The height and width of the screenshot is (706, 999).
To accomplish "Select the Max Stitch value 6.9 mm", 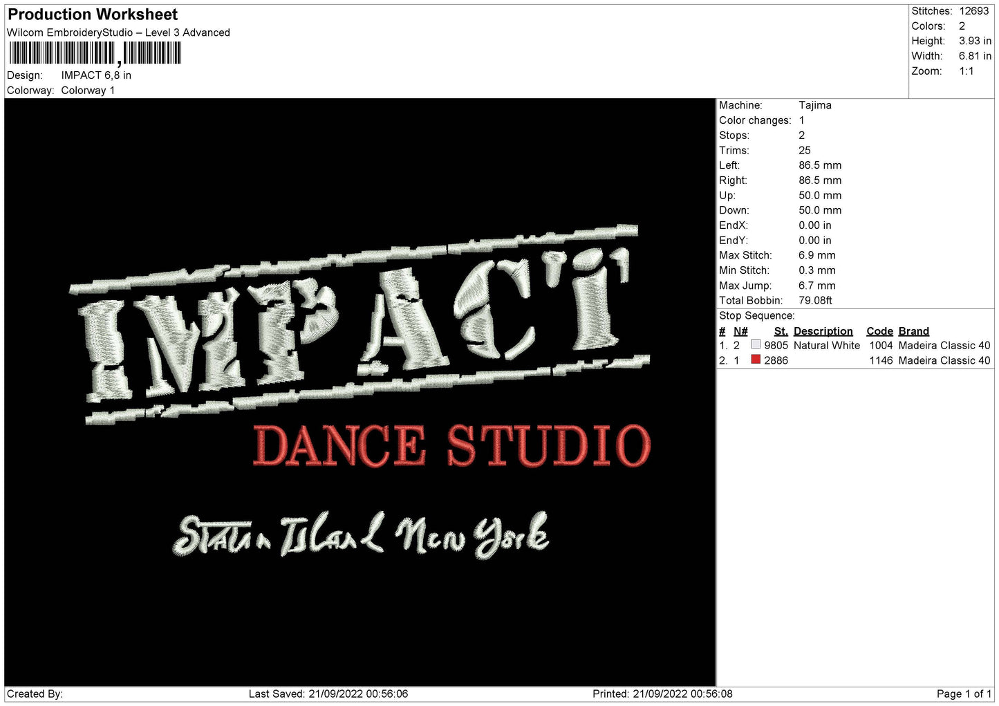I will tap(817, 255).
